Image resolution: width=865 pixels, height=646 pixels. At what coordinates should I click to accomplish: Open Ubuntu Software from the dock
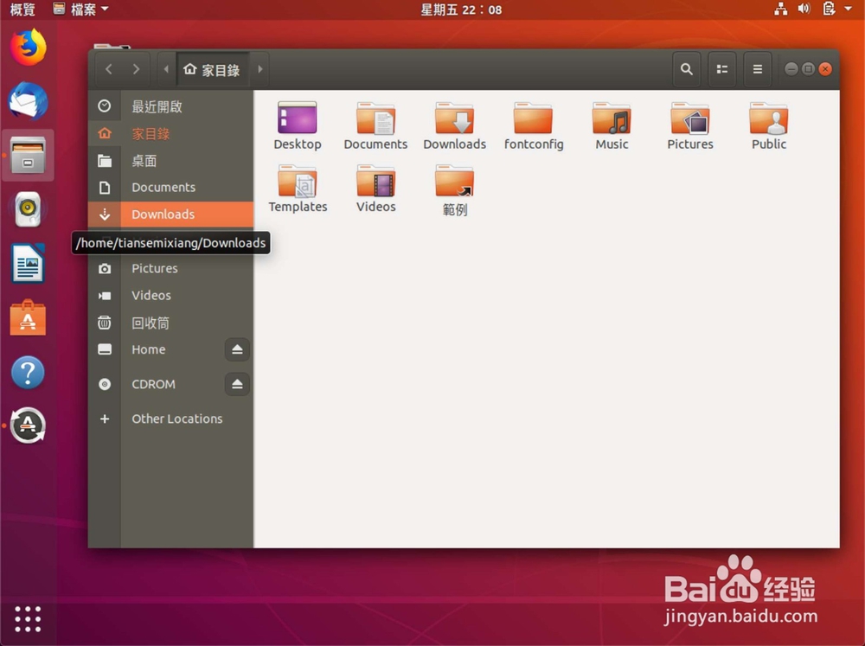pyautogui.click(x=29, y=317)
